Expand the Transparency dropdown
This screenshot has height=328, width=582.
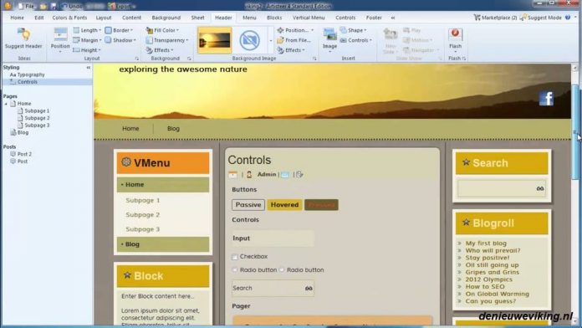coord(167,40)
